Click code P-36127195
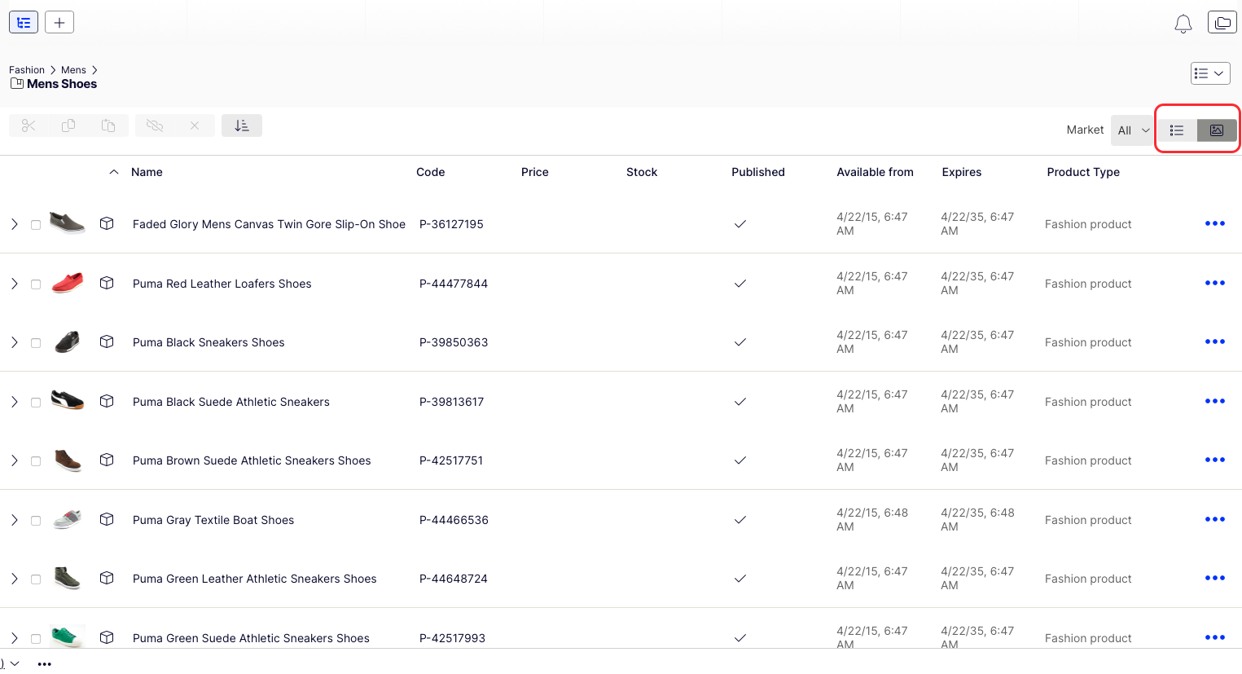The image size is (1242, 674). click(x=451, y=224)
